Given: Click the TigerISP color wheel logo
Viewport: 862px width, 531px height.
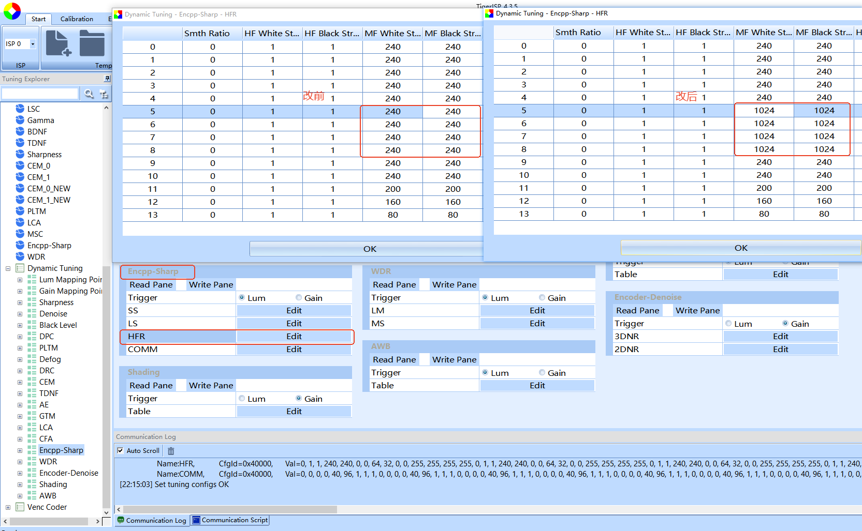Looking at the screenshot, I should 12,11.
